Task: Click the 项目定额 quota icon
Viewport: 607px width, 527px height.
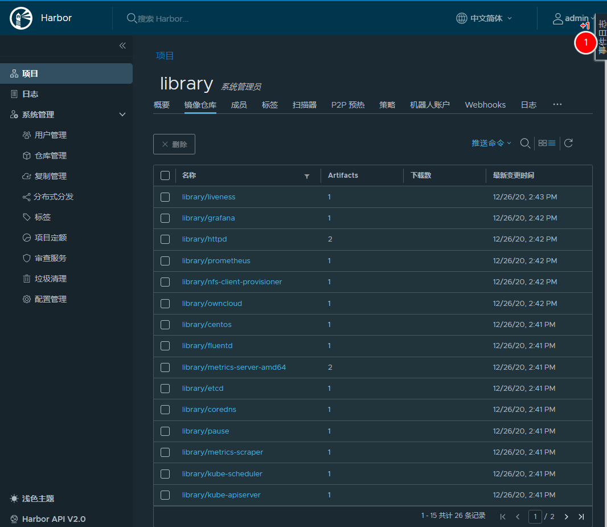Action: click(x=27, y=238)
